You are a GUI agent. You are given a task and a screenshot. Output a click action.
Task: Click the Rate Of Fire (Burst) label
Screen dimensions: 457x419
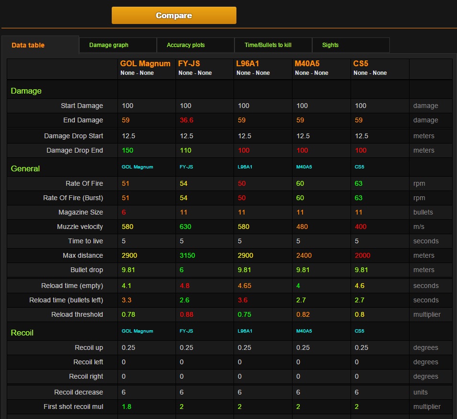click(73, 198)
